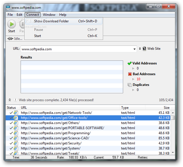Click the status checkmark for Network-Tools row

(x=11, y=113)
